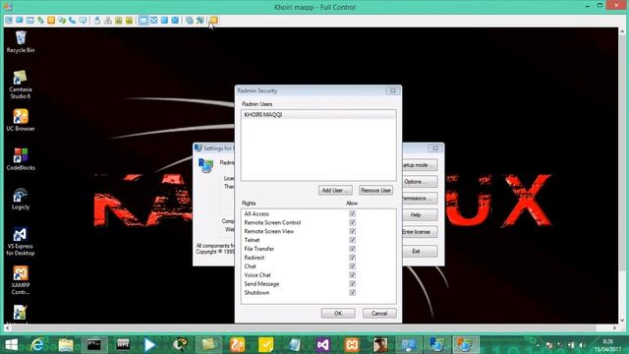Cancel the Radmin Security dialog
Screen dimensions: 629x354
[x=379, y=314]
